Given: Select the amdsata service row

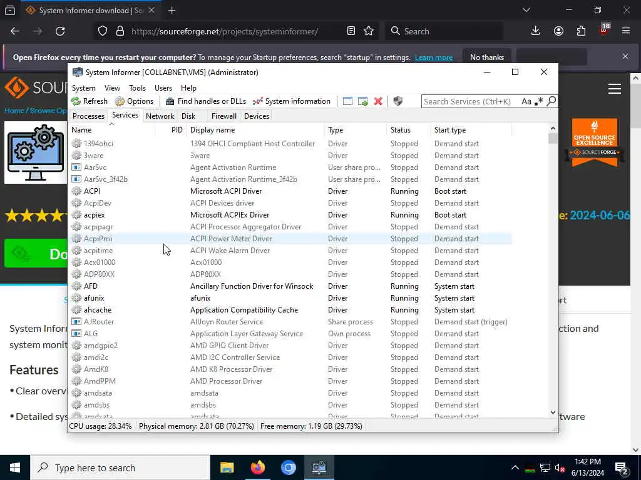Looking at the screenshot, I should coord(290,392).
